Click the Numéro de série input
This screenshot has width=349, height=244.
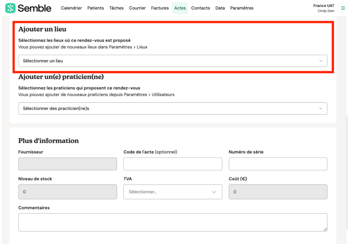point(278,164)
